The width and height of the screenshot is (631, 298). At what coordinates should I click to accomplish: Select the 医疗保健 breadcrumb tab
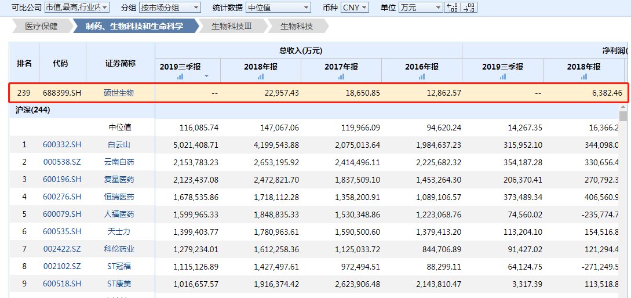pyautogui.click(x=42, y=26)
